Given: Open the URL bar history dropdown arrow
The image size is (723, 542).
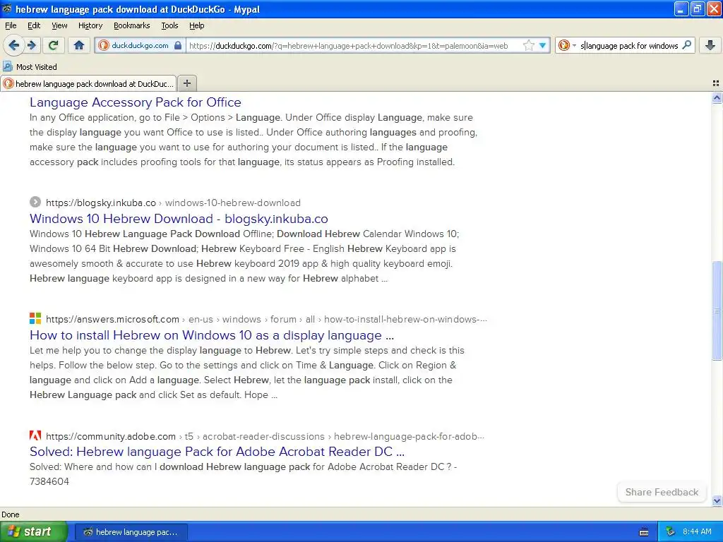Looking at the screenshot, I should pos(543,45).
